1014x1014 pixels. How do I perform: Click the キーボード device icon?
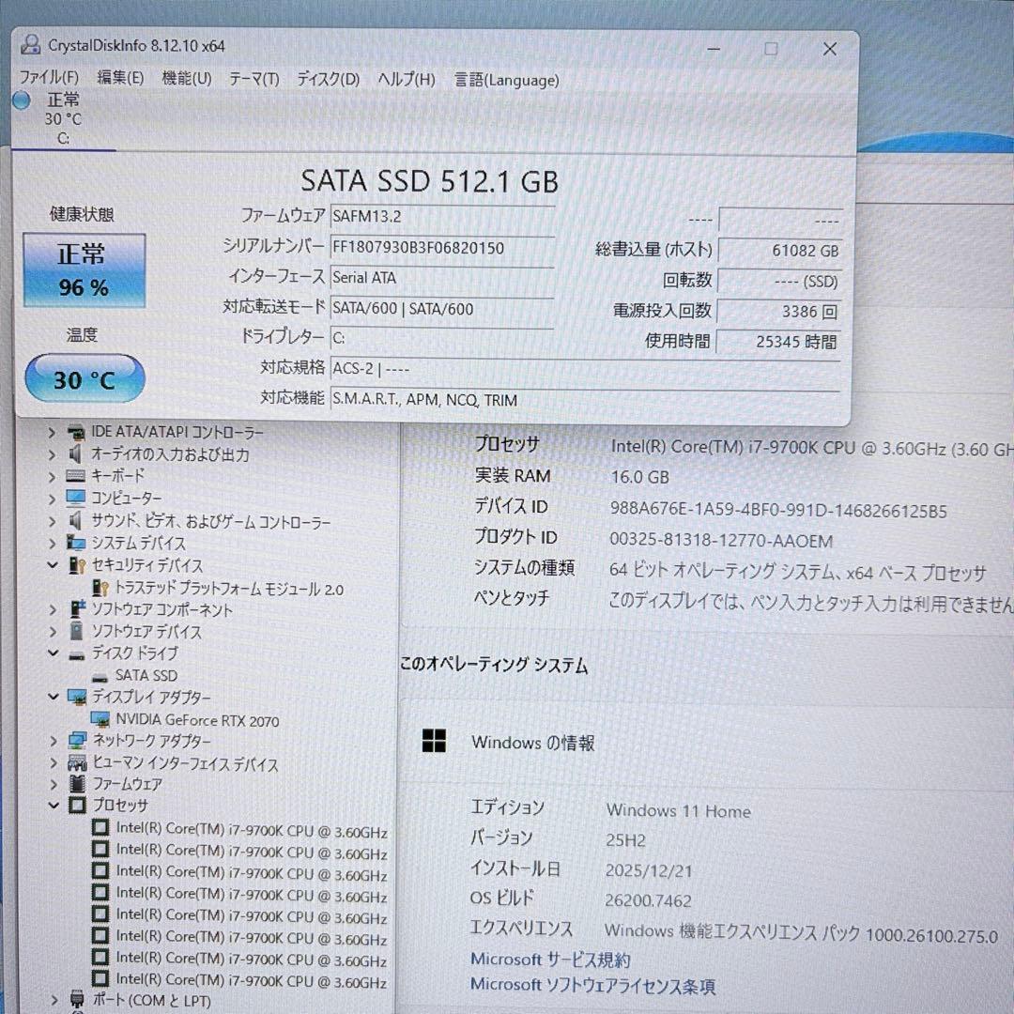pos(74,476)
